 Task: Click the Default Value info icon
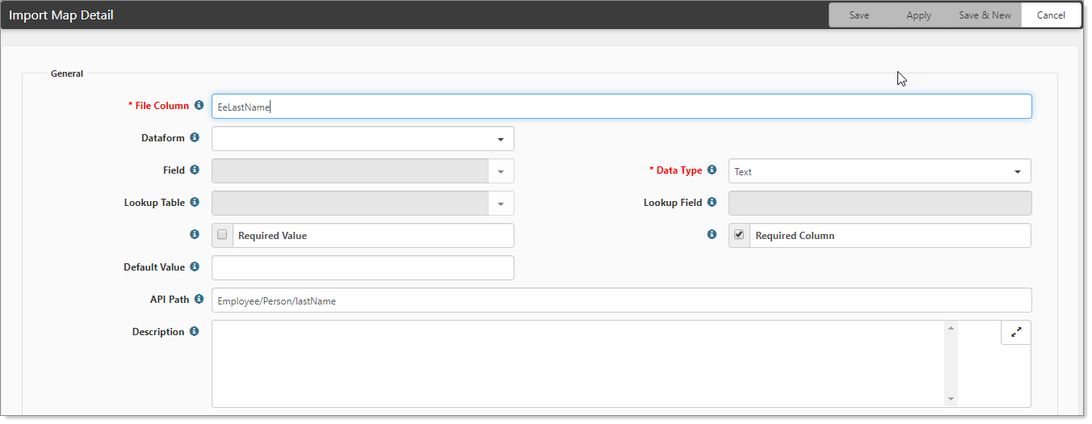(195, 267)
